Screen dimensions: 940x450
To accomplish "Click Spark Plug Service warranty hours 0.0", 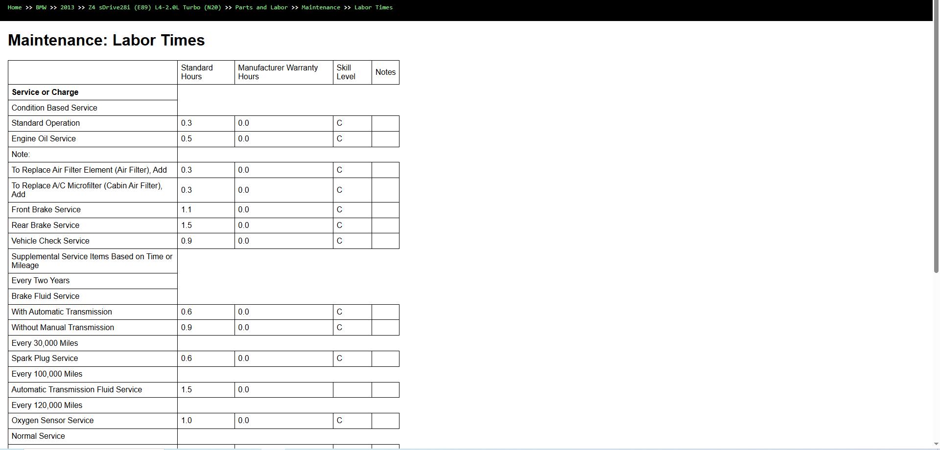I will (x=283, y=359).
